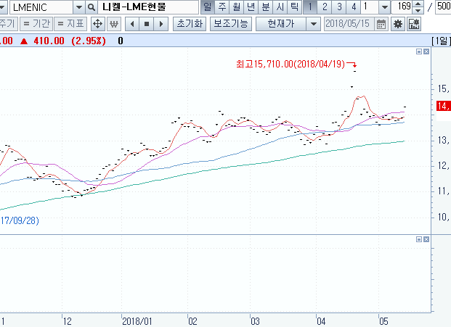Click the chart layout icon beside the gear
The width and height of the screenshot is (451, 327).
tap(414, 23)
